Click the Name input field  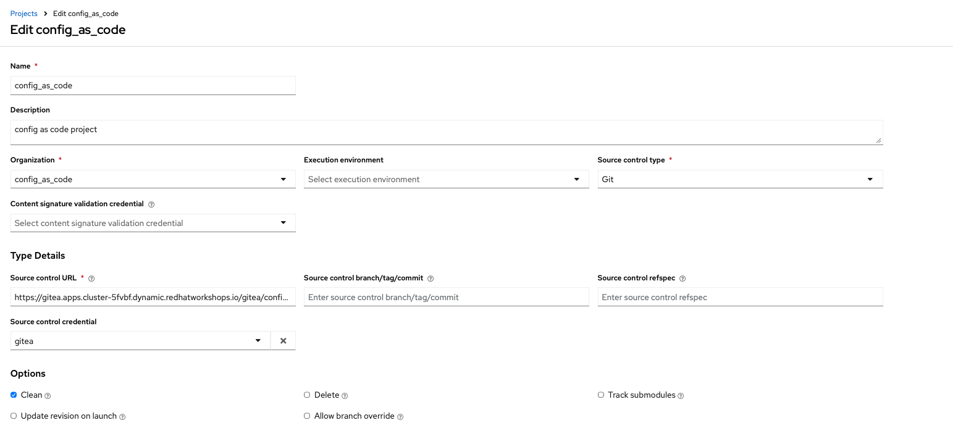click(x=153, y=86)
